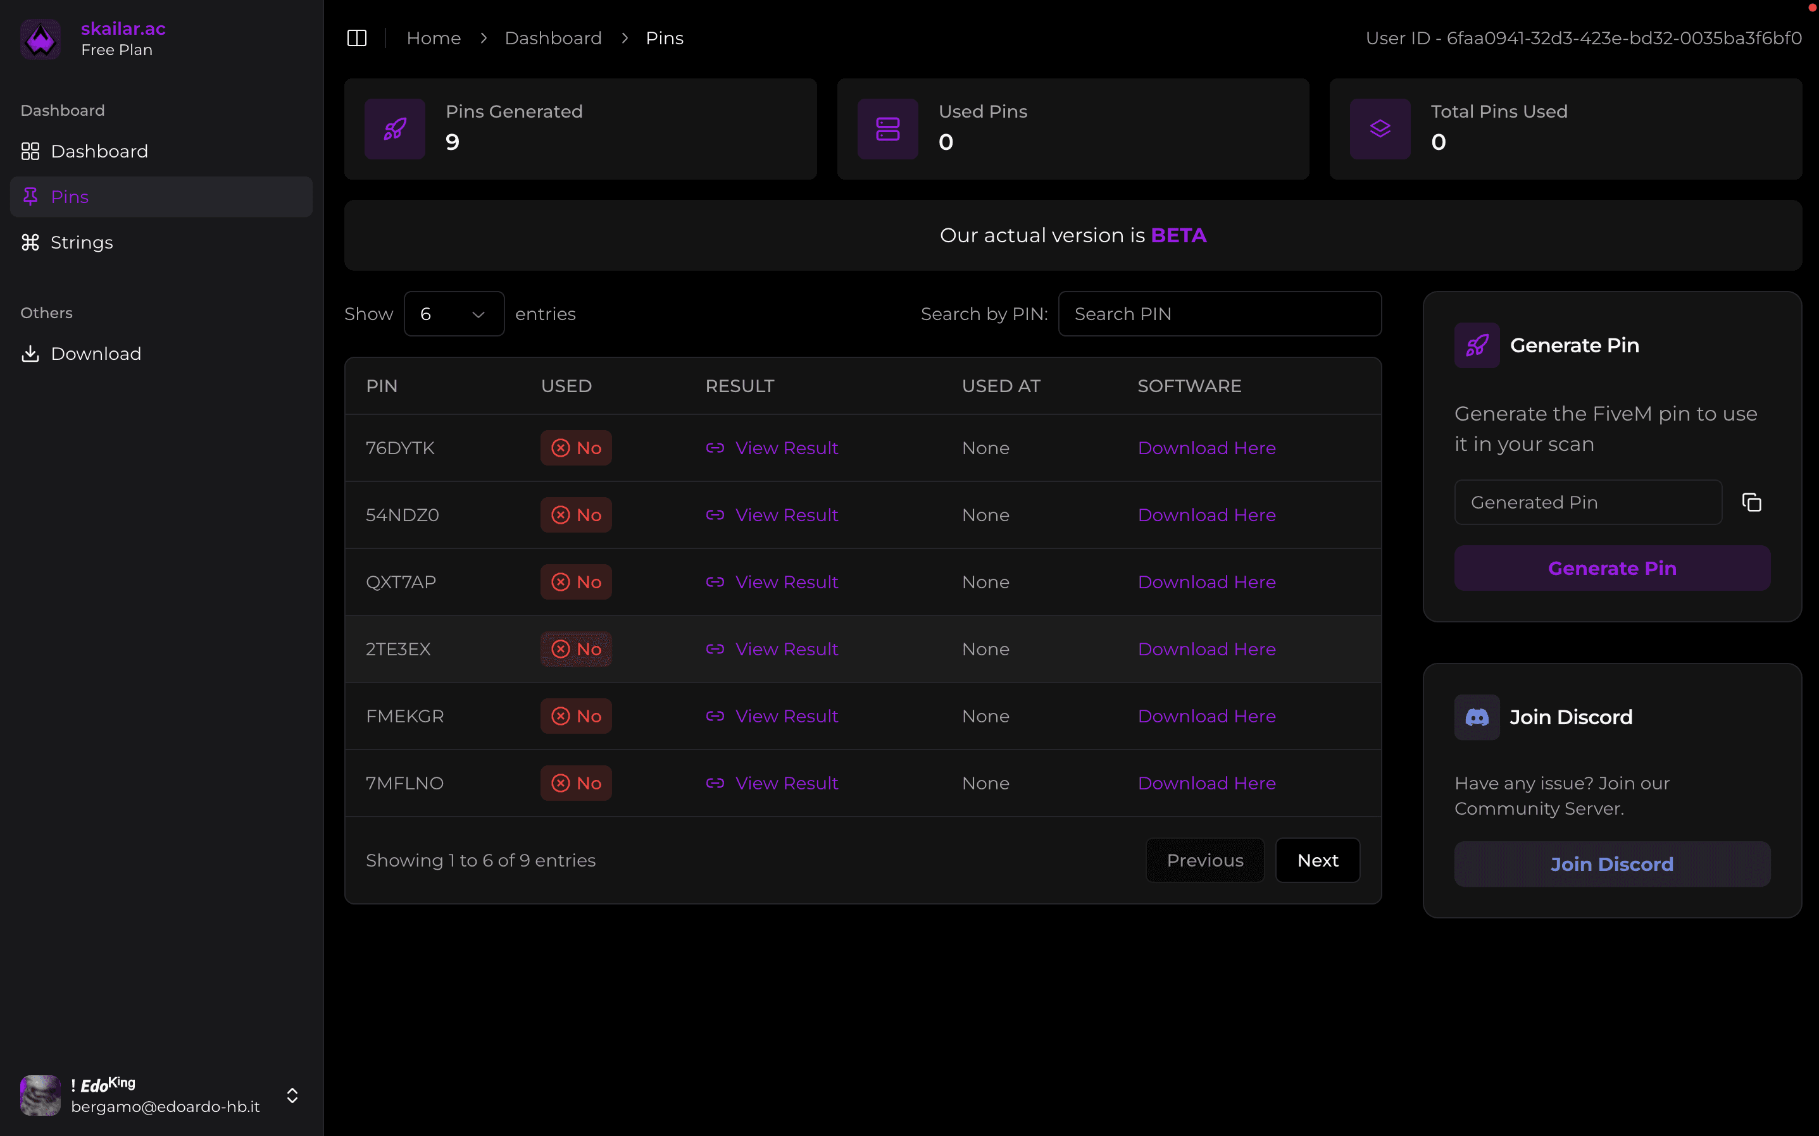Focus the Generated Pin field
This screenshot has width=1819, height=1136.
(x=1587, y=502)
